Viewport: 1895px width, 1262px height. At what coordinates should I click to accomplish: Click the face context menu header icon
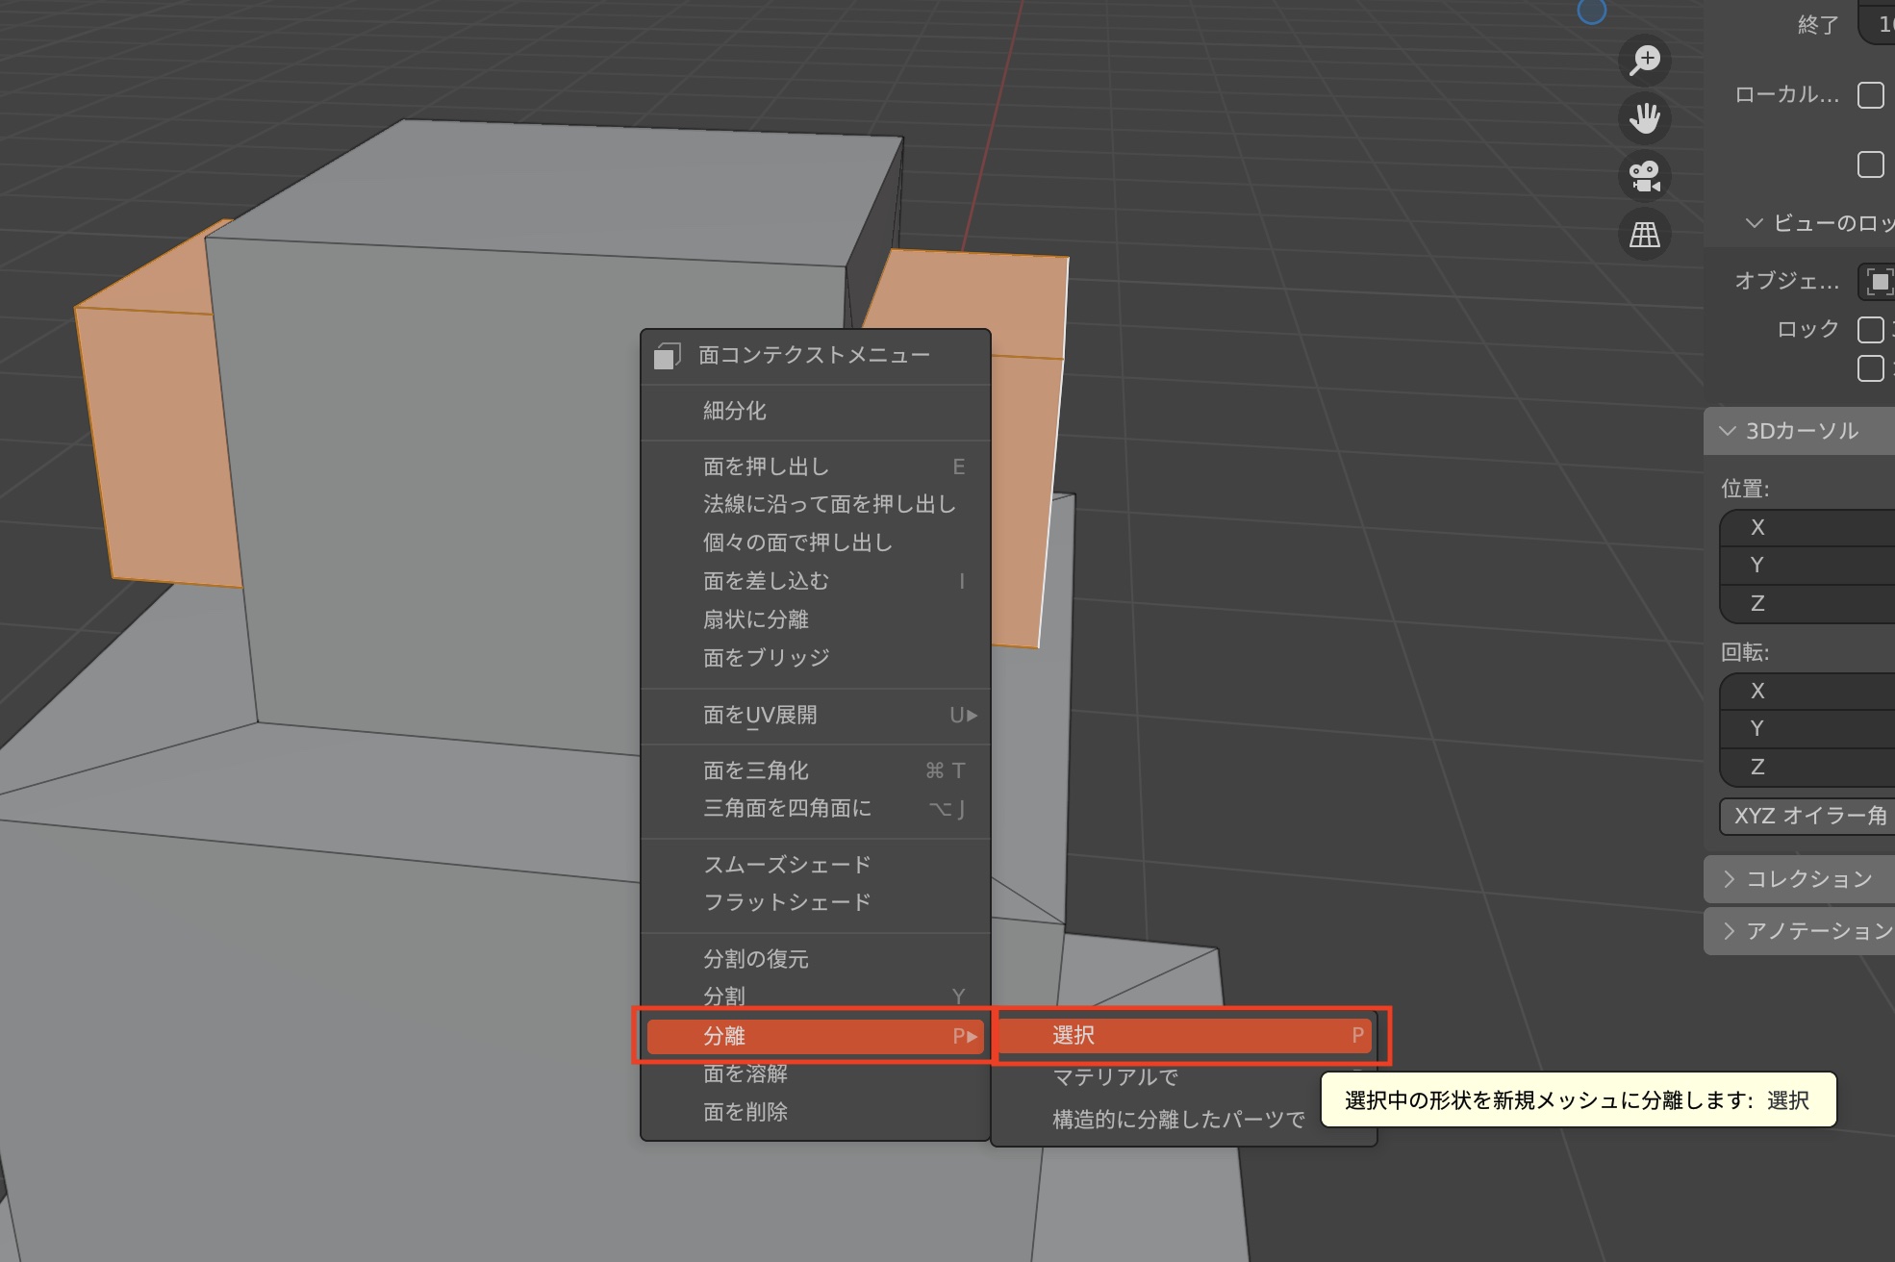pyautogui.click(x=667, y=356)
